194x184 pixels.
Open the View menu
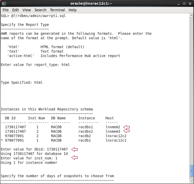pos(26,10)
